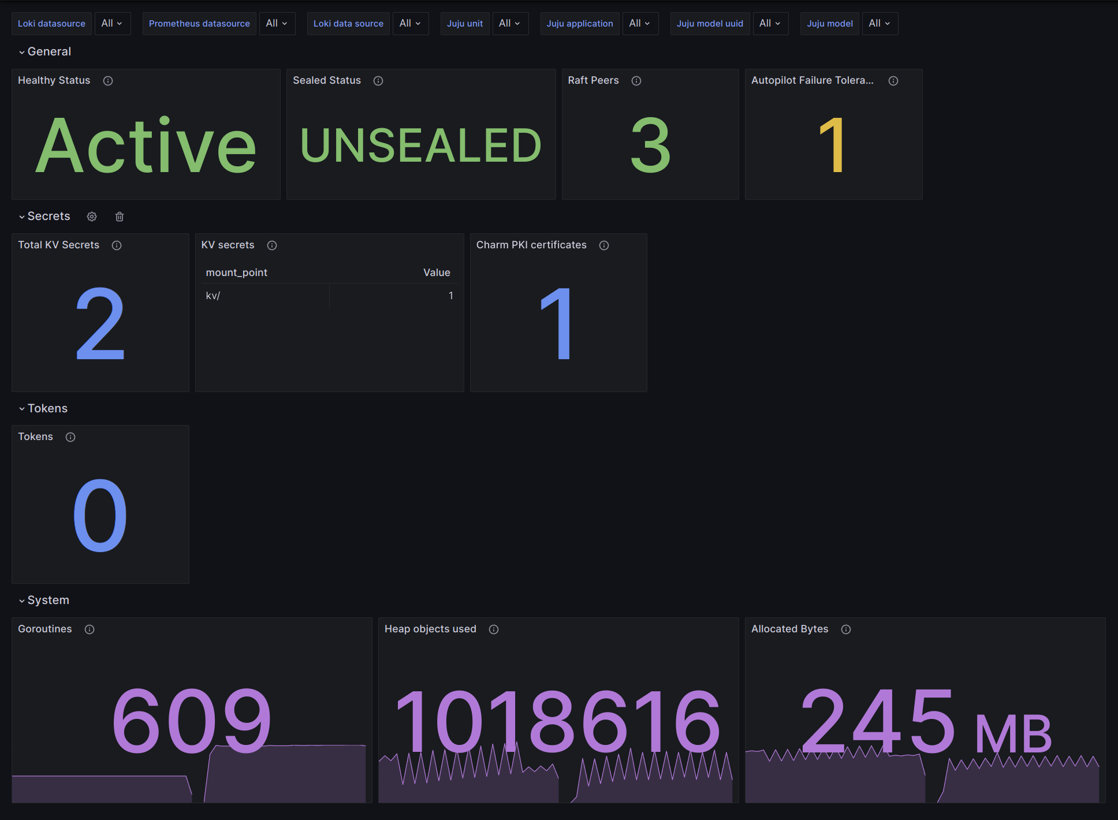Click the Sealed Status info icon
This screenshot has height=820, width=1118.
point(378,81)
